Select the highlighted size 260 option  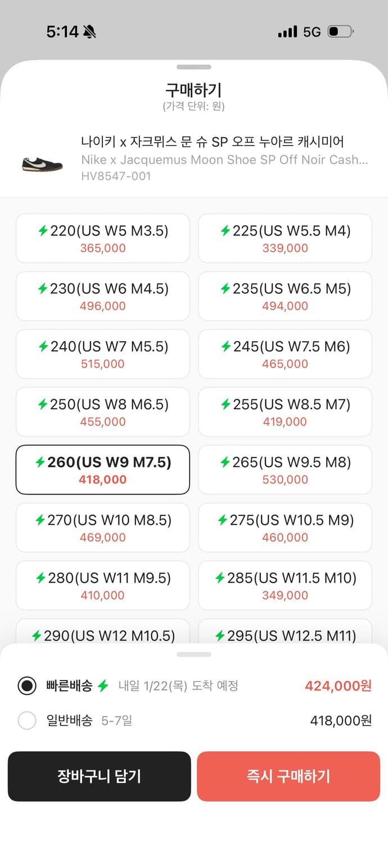coord(103,470)
